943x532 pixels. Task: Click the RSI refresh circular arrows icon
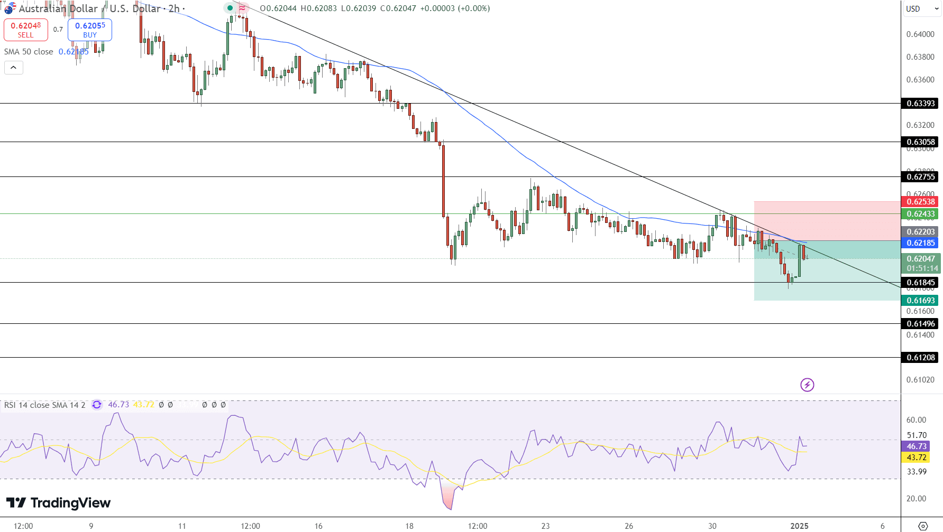tap(97, 405)
